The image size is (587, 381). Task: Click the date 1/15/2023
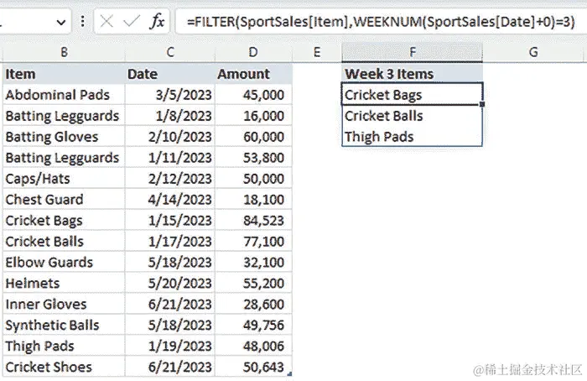[170, 221]
